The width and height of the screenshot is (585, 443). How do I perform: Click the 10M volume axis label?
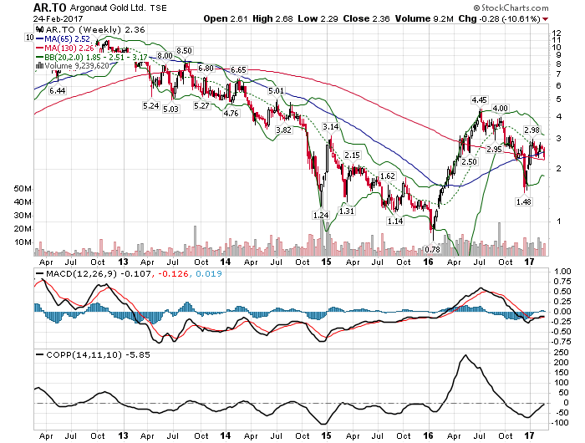point(23,242)
